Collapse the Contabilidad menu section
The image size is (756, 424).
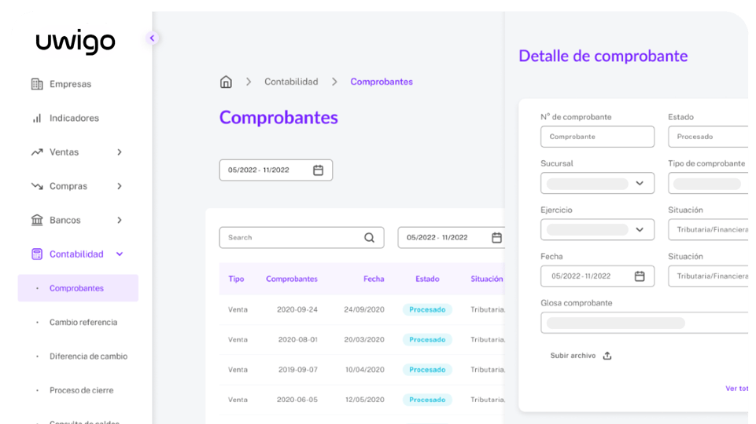click(x=120, y=254)
